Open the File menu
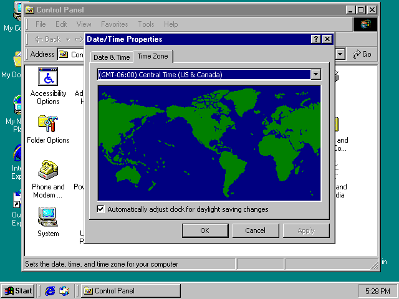This screenshot has width=399, height=299. (x=41, y=24)
